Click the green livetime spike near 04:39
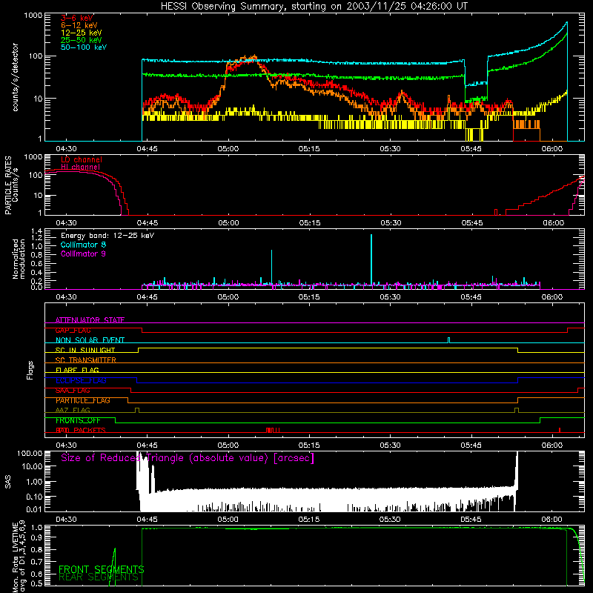 [x=113, y=567]
